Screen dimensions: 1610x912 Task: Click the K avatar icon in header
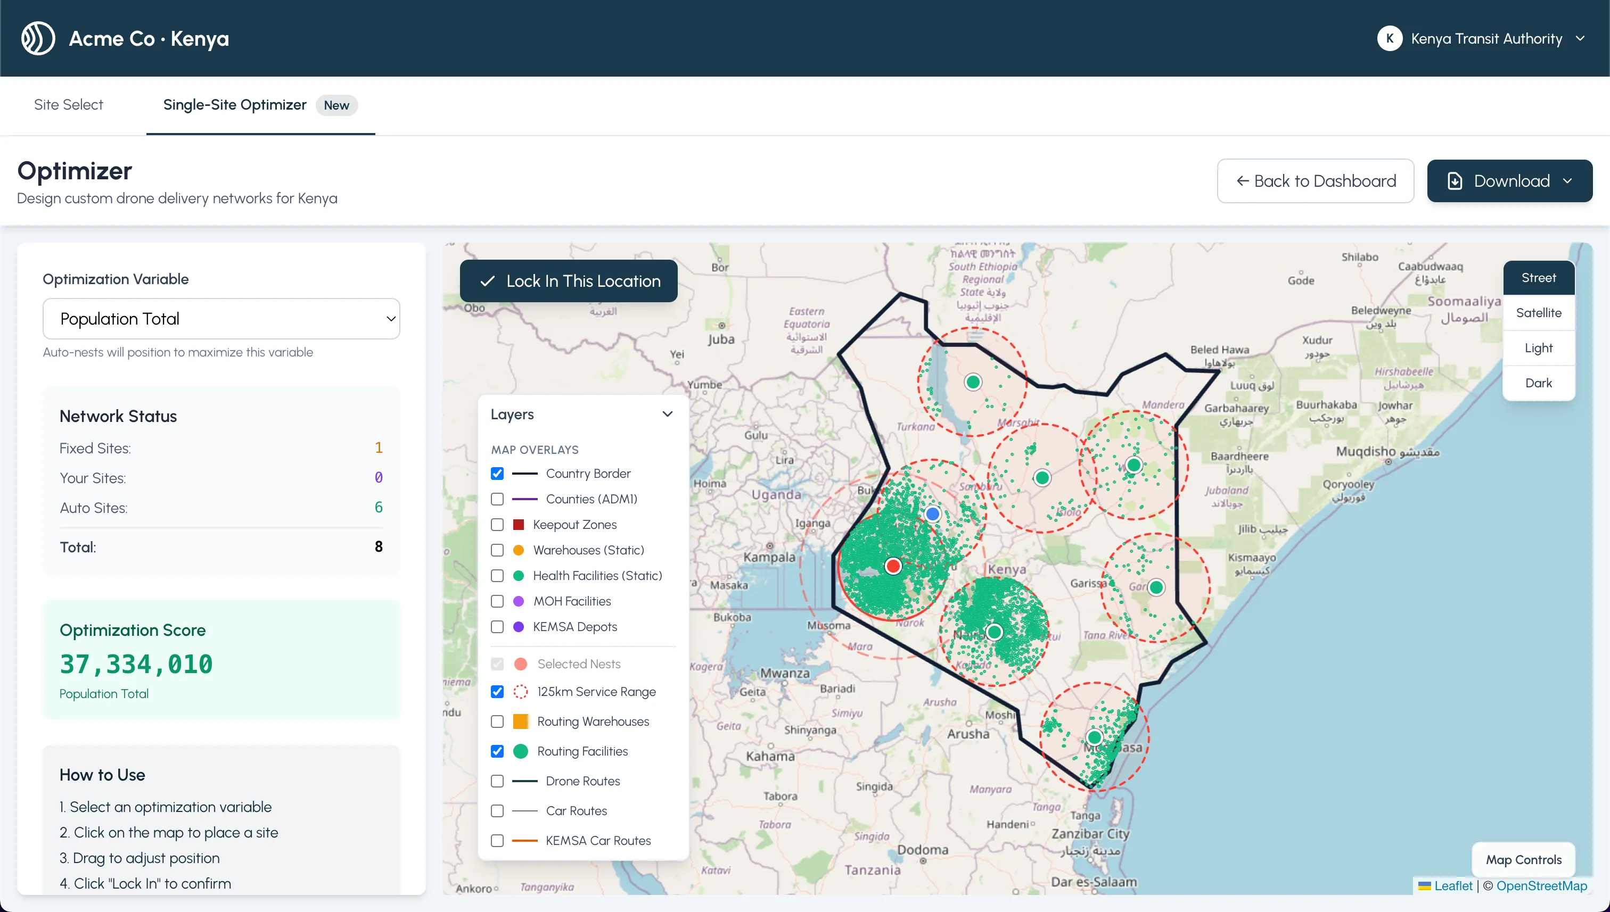[1390, 39]
